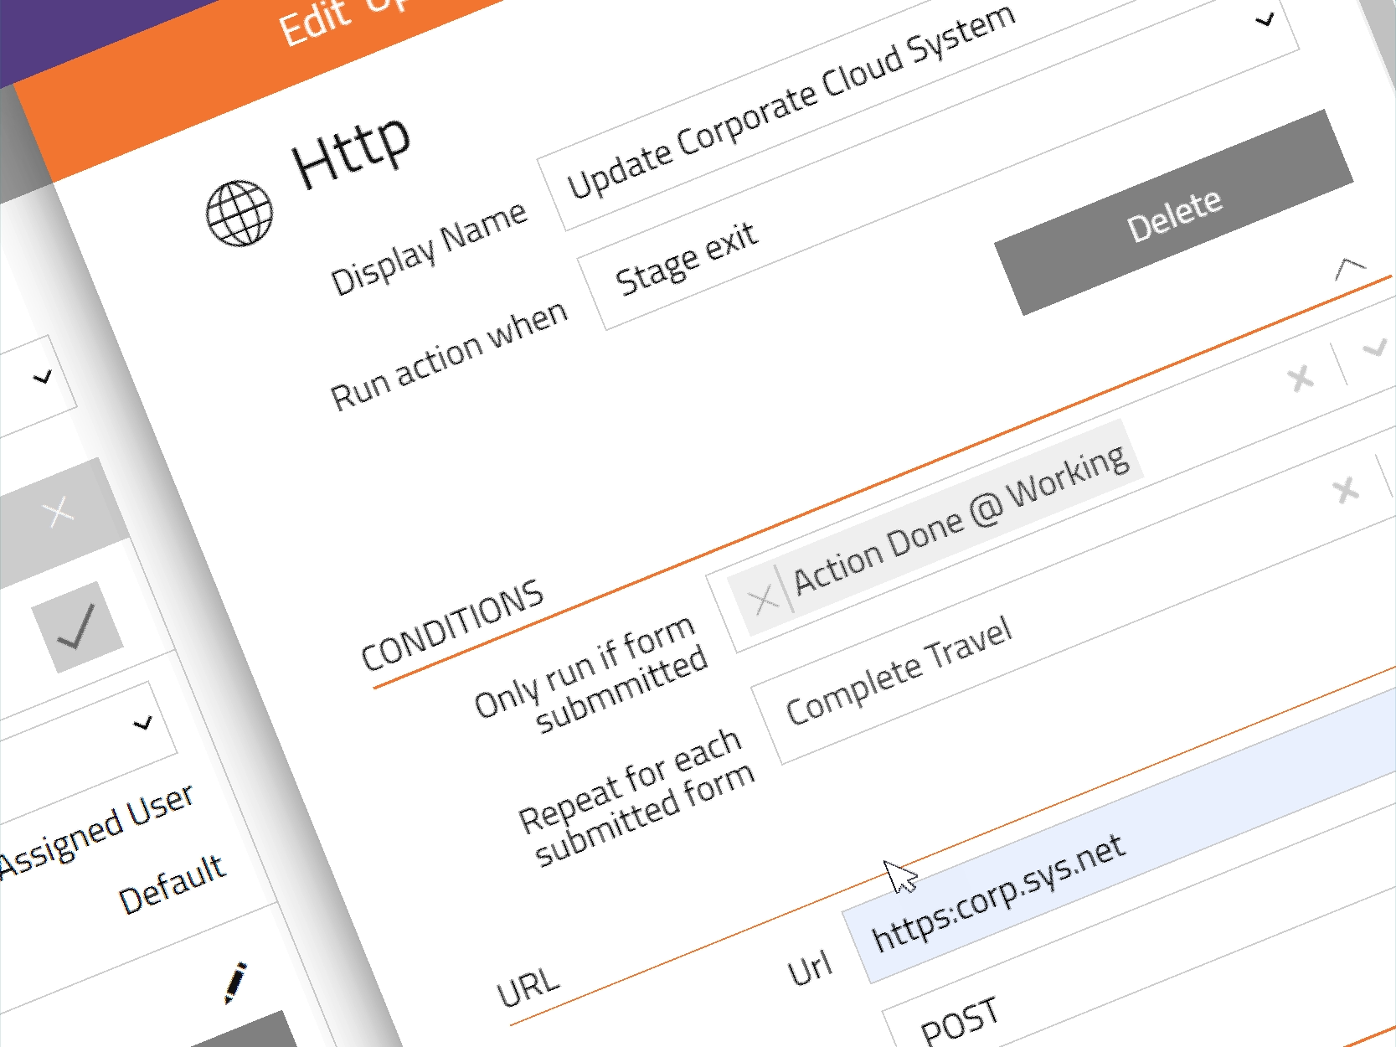
Task: Click the Repeat for each submitted form label
Action: click(x=637, y=797)
